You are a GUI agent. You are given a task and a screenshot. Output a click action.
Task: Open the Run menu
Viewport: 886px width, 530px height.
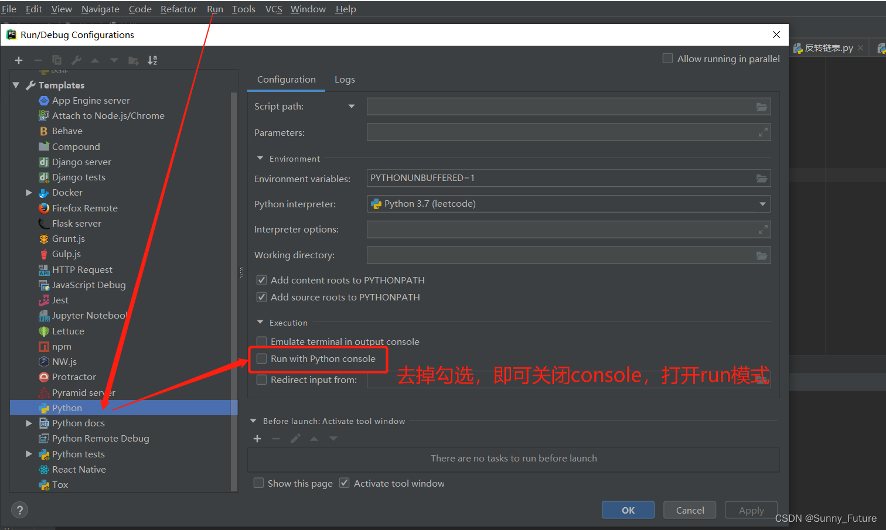(214, 9)
